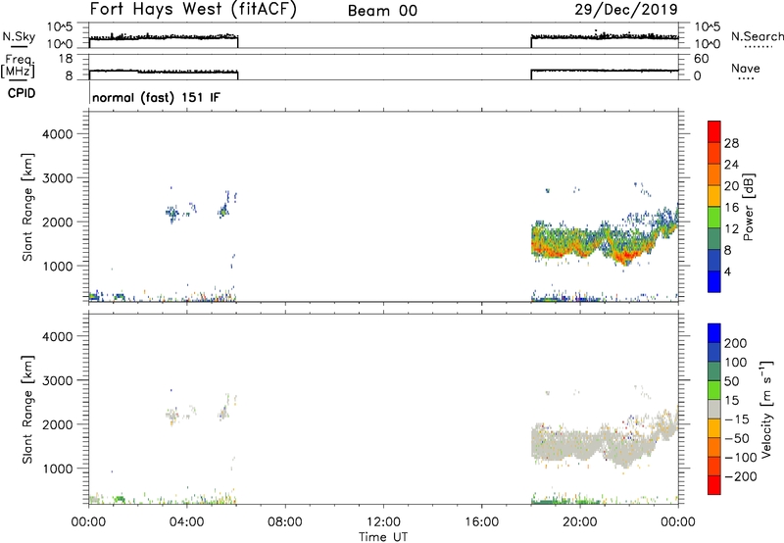Click the '28' value on power colorbar

(x=731, y=143)
